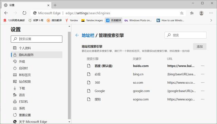Open the user profile avatar
Screen dimensions: 217x124
click(x=201, y=13)
